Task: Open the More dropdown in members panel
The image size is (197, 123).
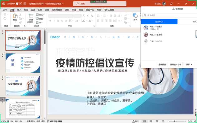Action: [189, 64]
